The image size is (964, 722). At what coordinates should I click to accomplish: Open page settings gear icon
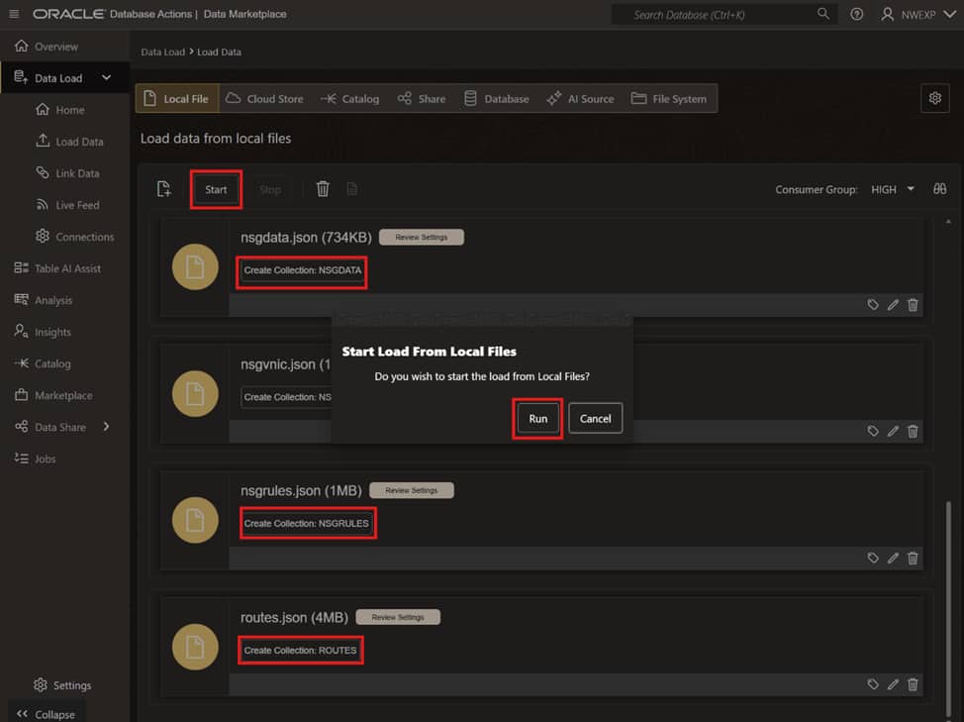(935, 98)
